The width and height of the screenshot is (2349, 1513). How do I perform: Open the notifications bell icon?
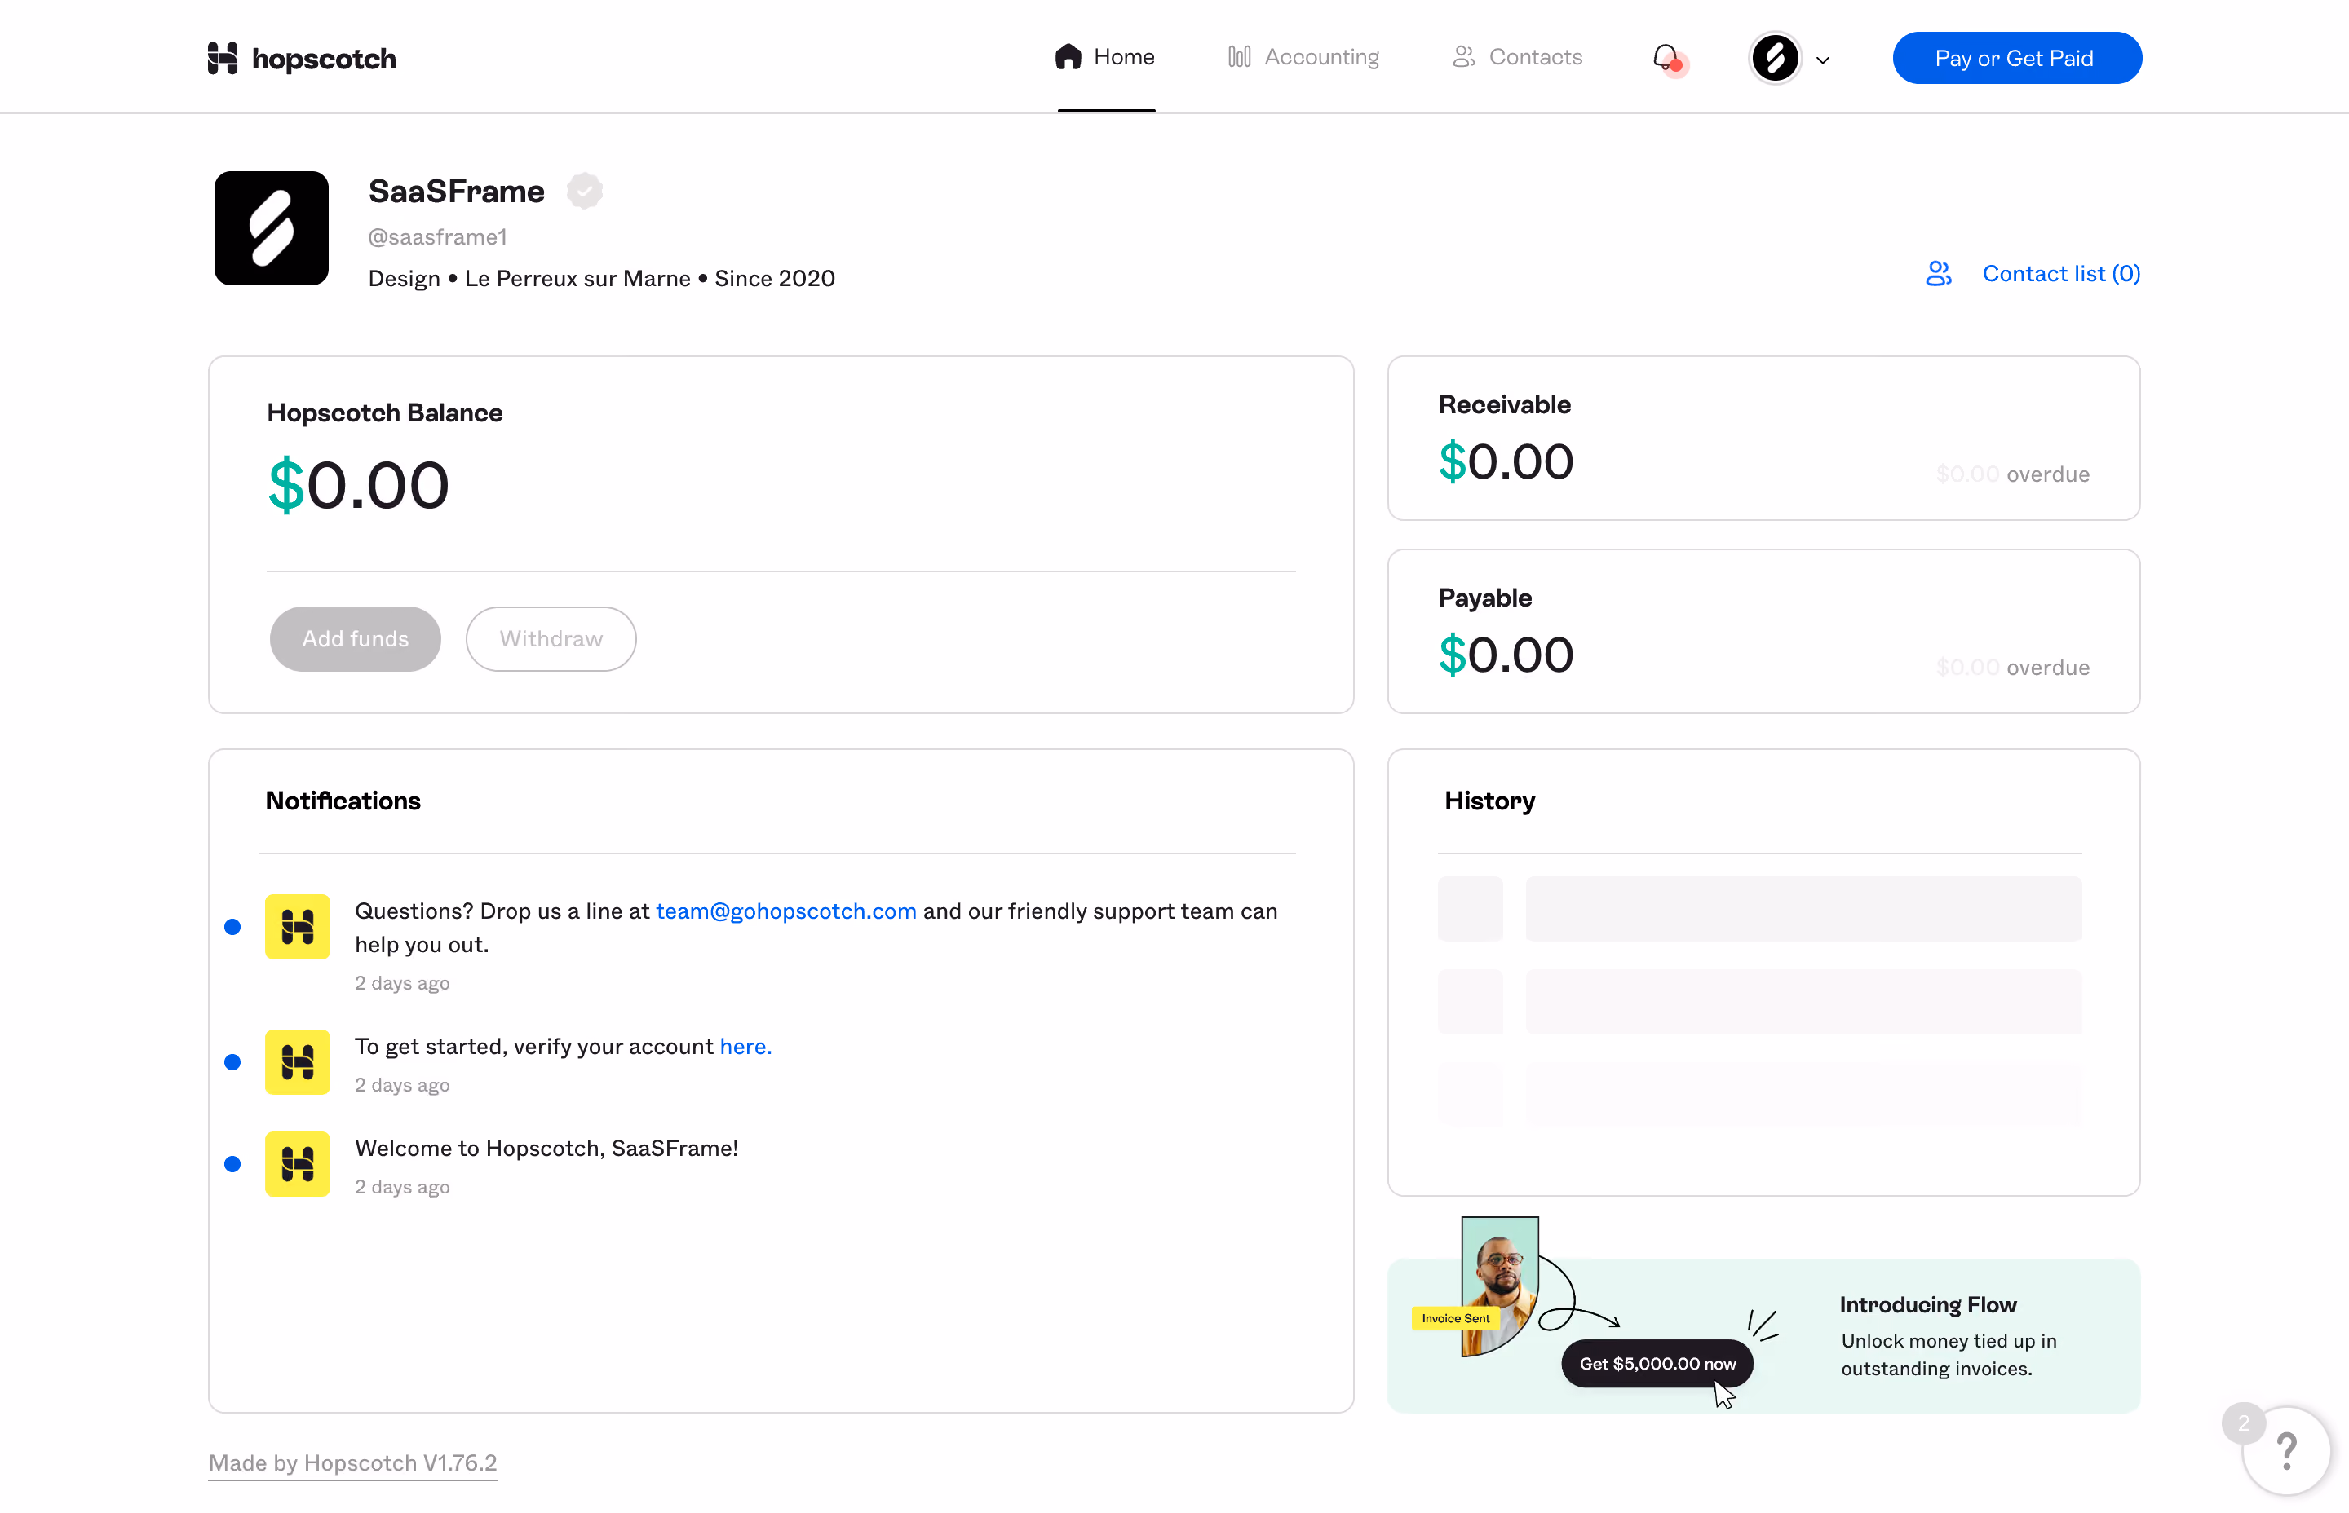tap(1666, 58)
